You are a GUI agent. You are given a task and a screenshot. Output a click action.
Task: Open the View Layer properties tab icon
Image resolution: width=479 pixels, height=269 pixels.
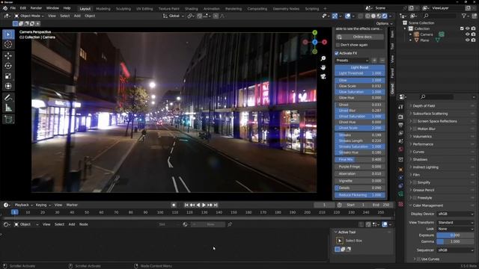(x=401, y=133)
